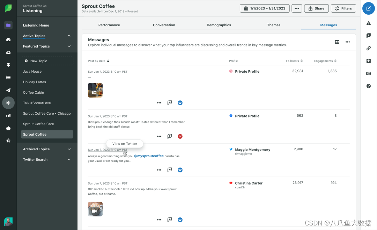Create a New Topic

coord(47,61)
